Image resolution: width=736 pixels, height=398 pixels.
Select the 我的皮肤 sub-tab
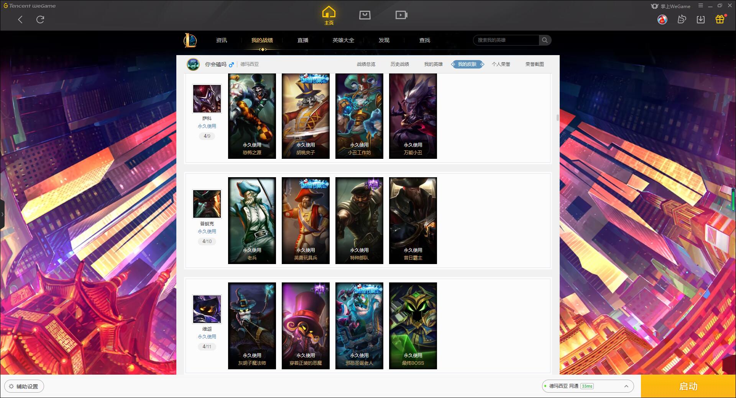(467, 64)
